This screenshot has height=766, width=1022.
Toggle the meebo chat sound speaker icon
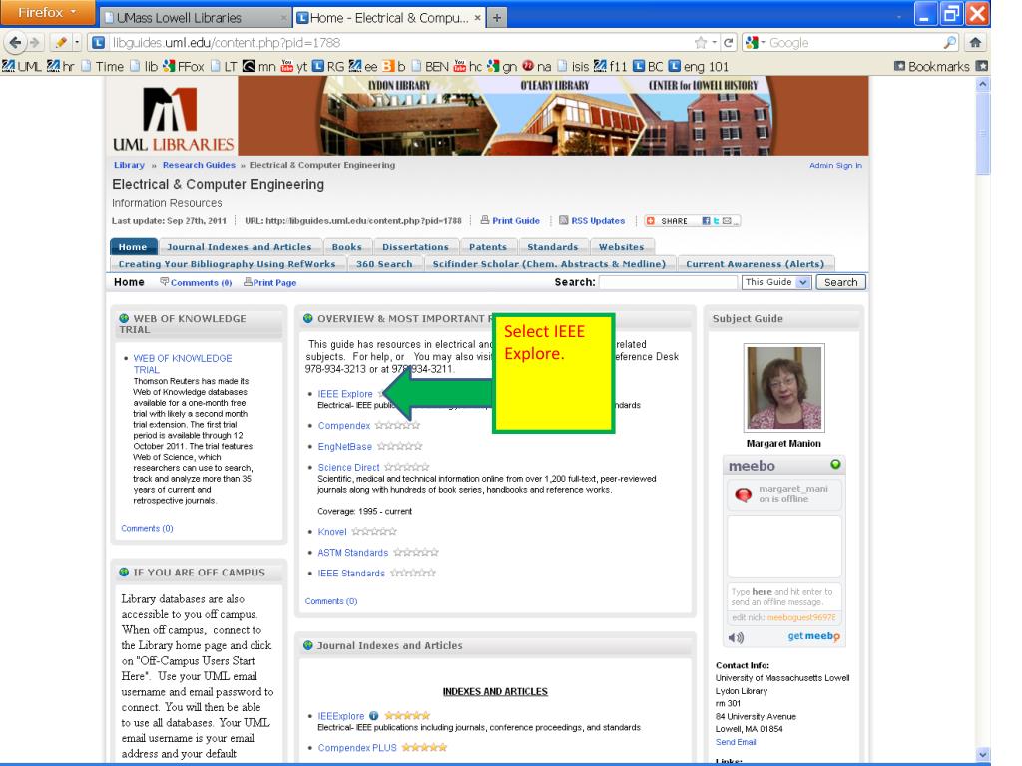[x=736, y=637]
